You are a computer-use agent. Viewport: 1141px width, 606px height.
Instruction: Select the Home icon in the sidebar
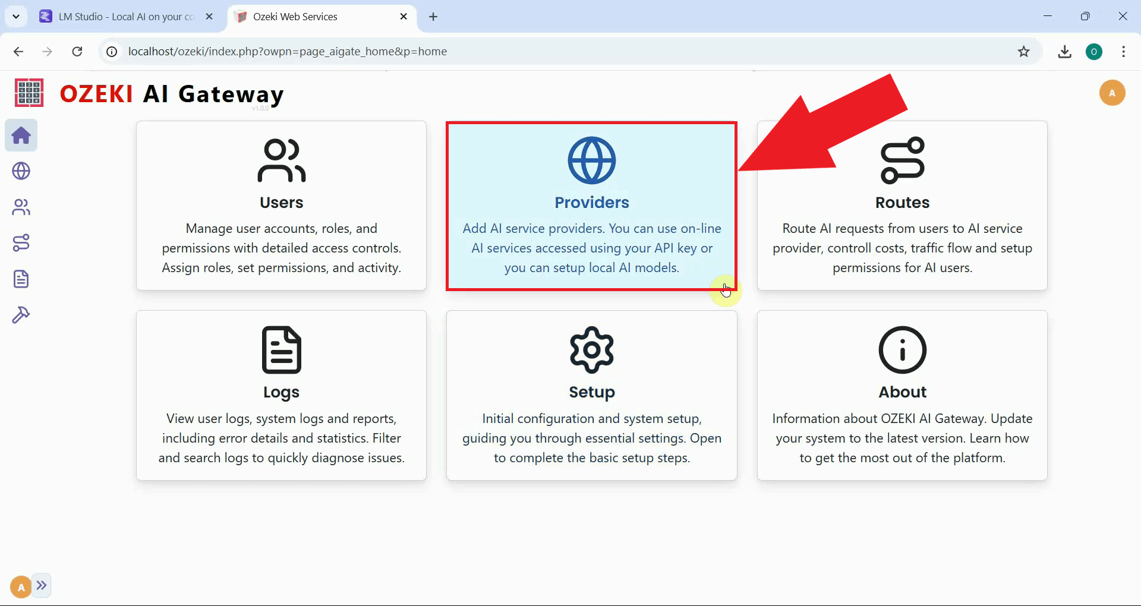(x=21, y=135)
